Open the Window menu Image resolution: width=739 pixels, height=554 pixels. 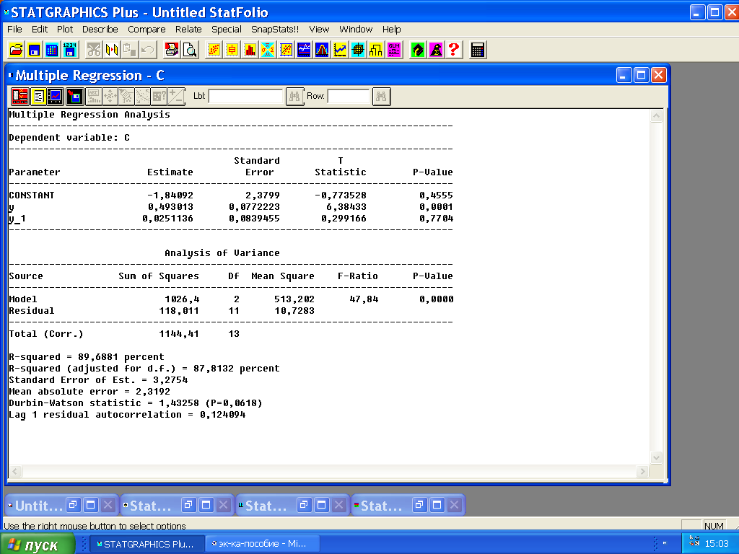point(356,29)
